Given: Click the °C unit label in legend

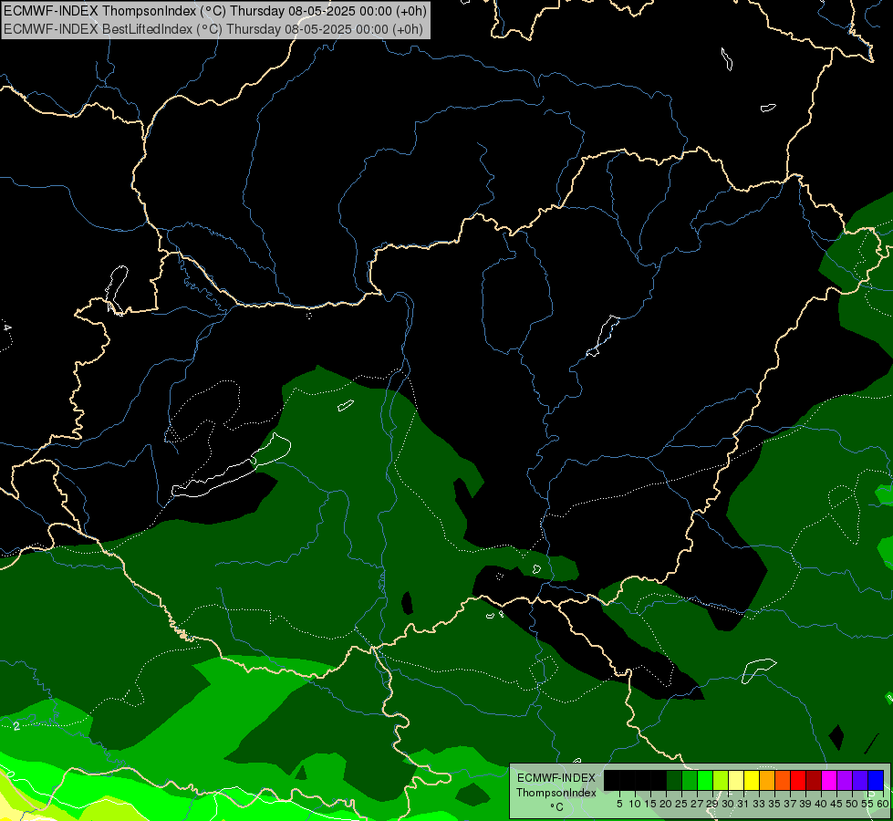Looking at the screenshot, I should (557, 807).
